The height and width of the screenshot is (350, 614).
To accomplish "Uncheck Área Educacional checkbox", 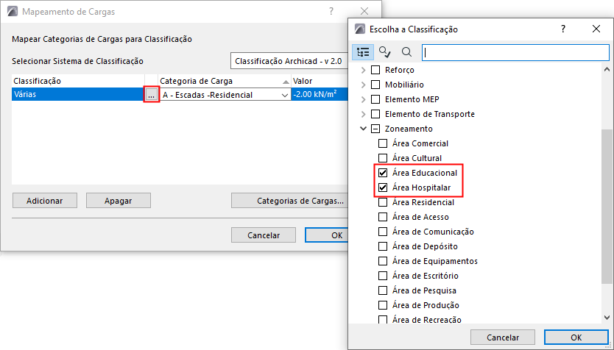I will click(383, 173).
